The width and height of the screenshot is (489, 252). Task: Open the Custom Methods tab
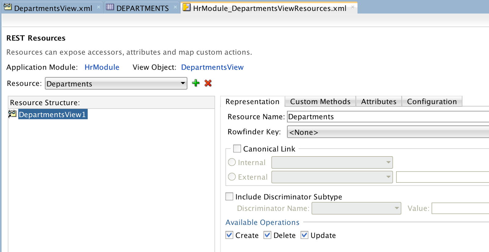(x=320, y=102)
